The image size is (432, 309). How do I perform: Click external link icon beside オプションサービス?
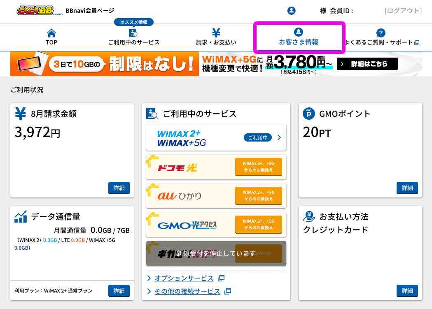click(x=221, y=278)
